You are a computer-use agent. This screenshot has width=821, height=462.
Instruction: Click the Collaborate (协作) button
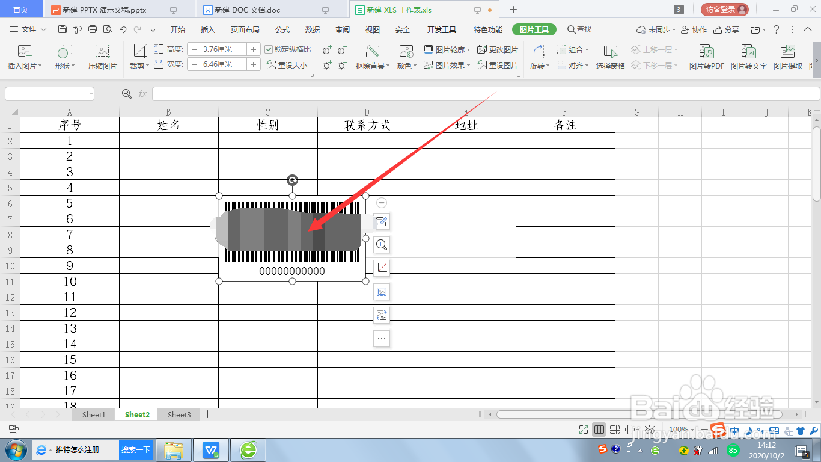coord(694,29)
